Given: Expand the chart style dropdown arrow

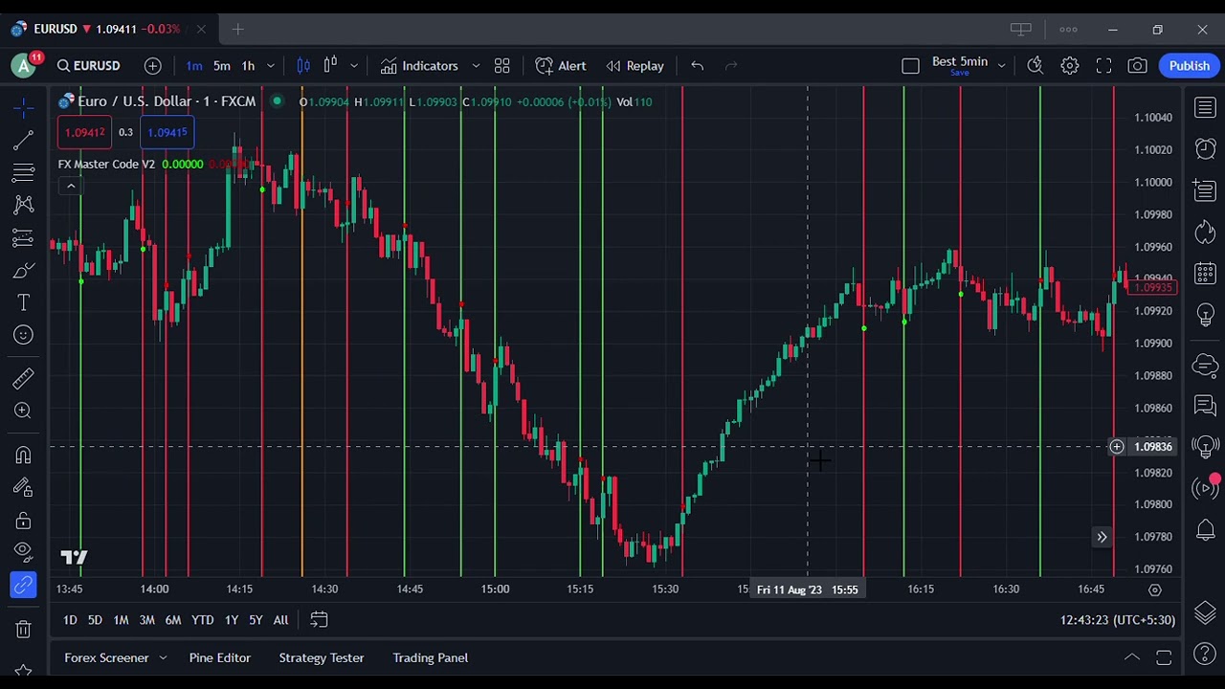Looking at the screenshot, I should pyautogui.click(x=354, y=66).
